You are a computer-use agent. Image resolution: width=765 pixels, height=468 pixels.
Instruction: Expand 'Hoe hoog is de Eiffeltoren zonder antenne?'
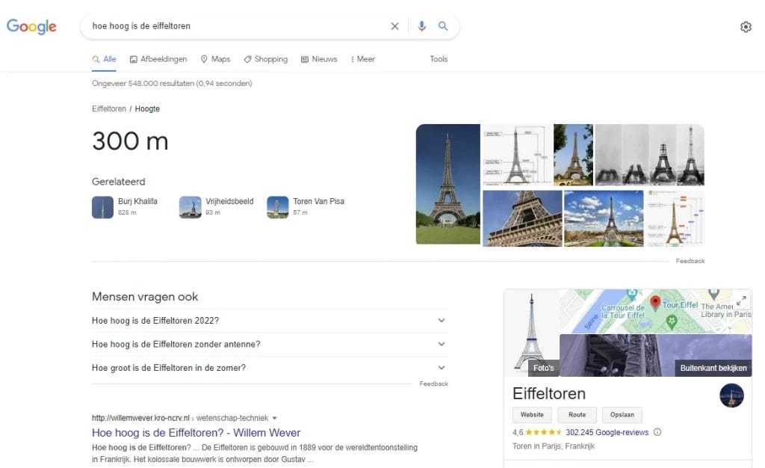click(x=442, y=345)
